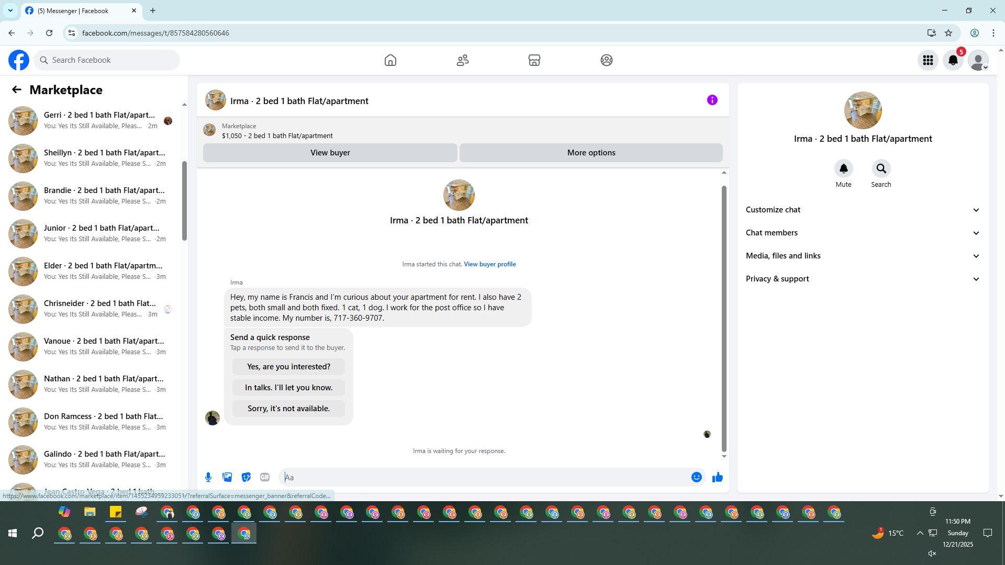Screen dimensions: 1005x565
Task: Open the emoji picker in message box
Action: click(x=696, y=477)
